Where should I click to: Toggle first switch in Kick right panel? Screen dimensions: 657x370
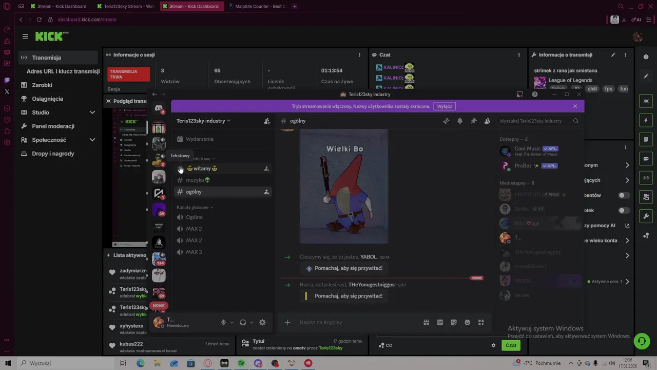pos(624,195)
